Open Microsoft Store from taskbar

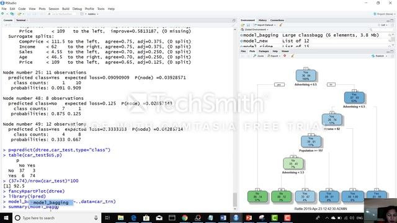tap(146, 218)
